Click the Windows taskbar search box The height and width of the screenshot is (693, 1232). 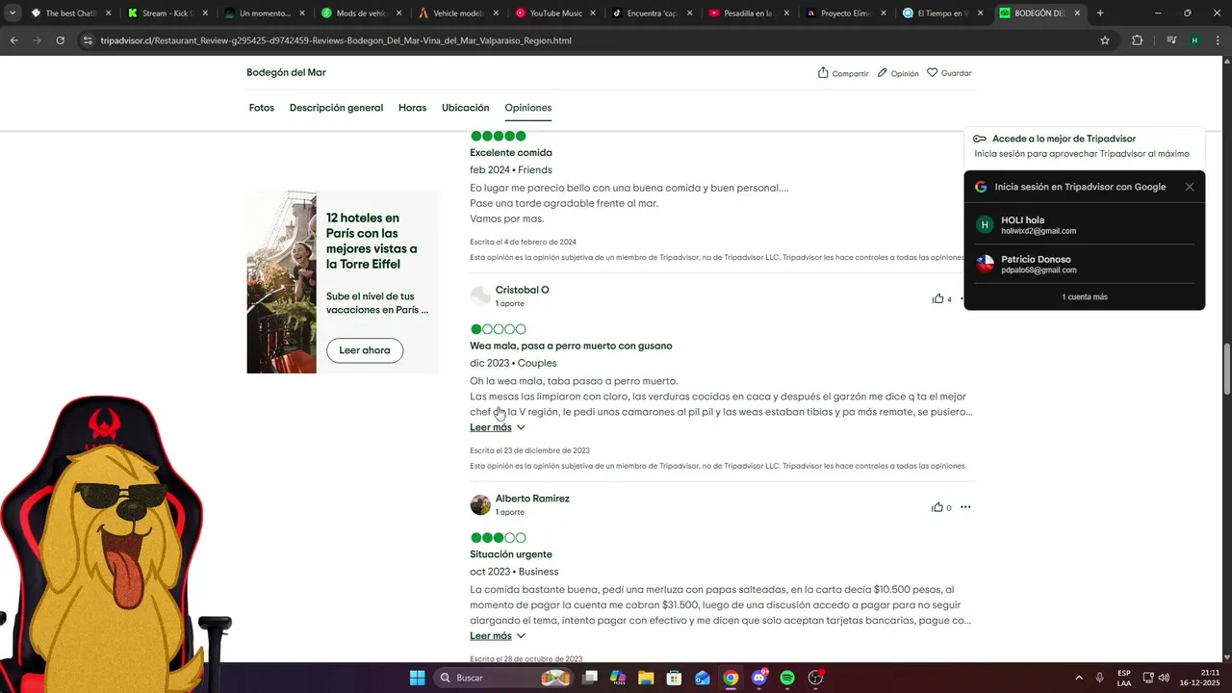501,678
